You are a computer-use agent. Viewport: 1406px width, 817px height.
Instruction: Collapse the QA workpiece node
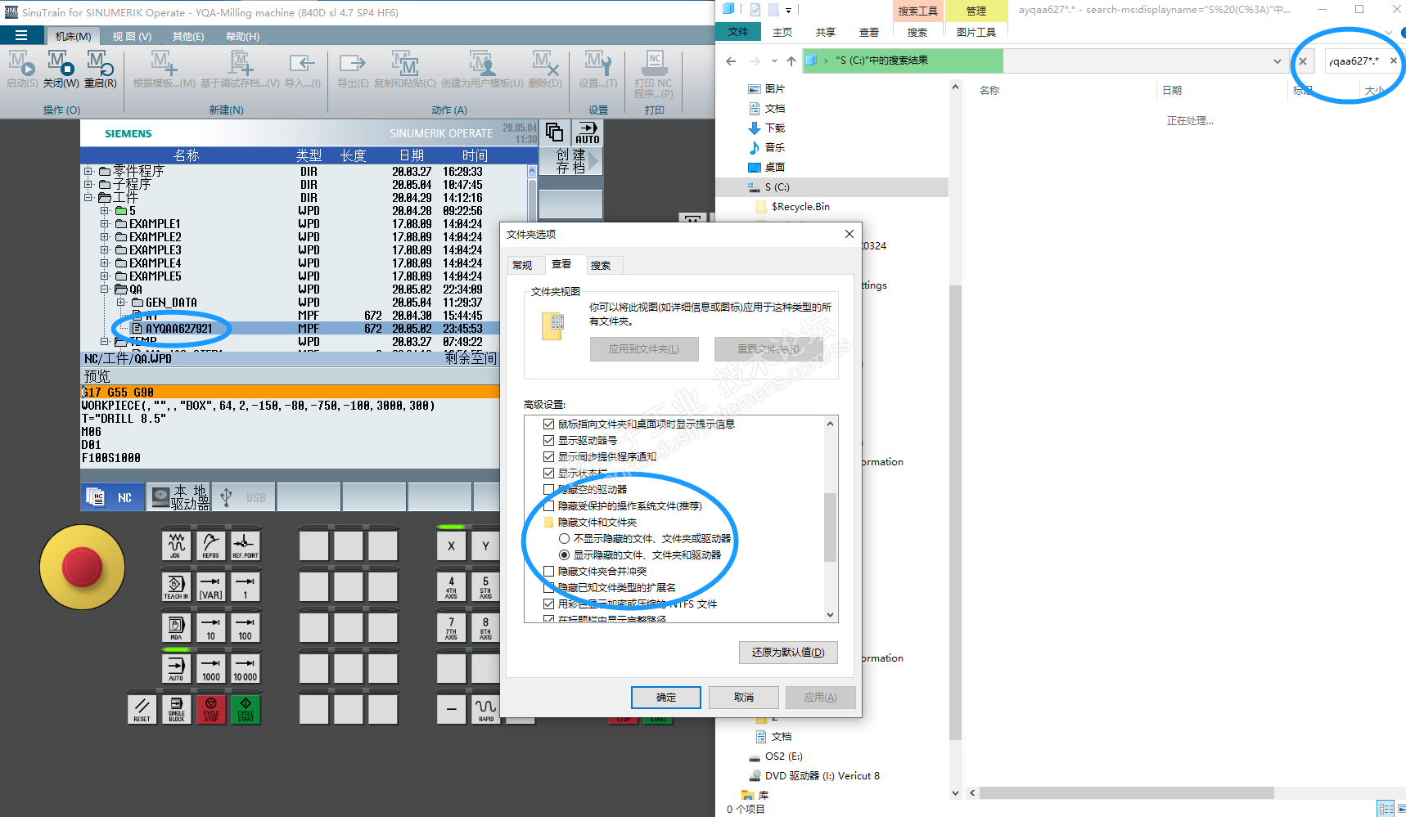[x=104, y=289]
